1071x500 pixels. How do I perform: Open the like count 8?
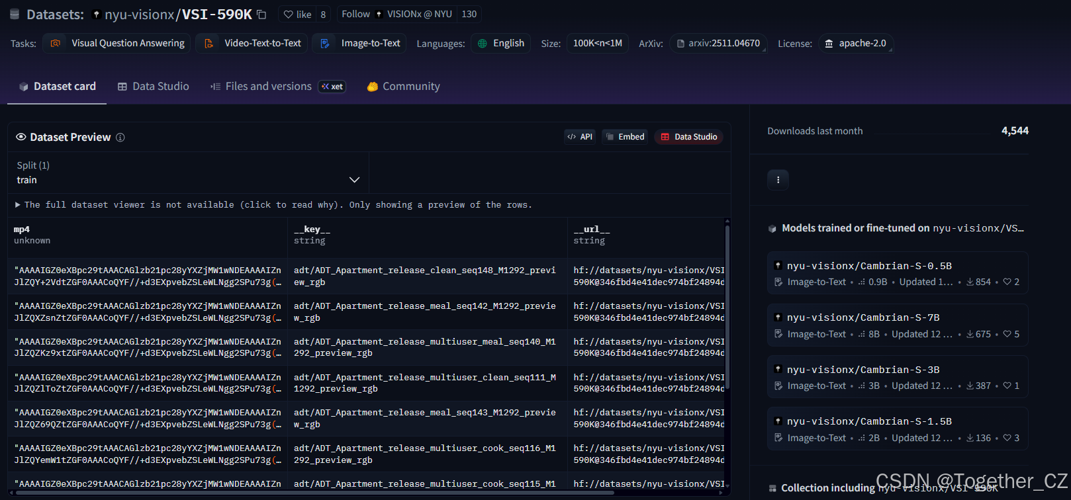pos(323,15)
